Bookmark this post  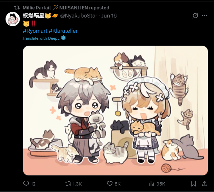[x=194, y=184]
